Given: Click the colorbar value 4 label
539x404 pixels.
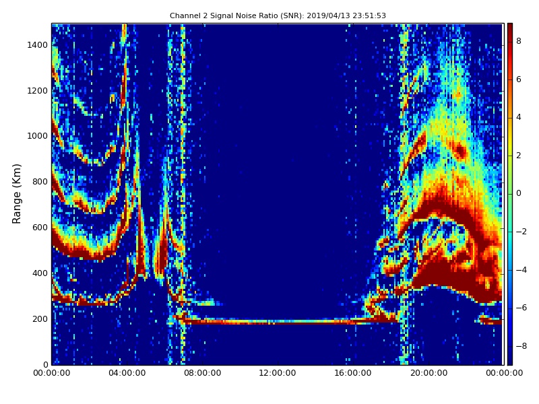Looking at the screenshot, I should click(519, 117).
